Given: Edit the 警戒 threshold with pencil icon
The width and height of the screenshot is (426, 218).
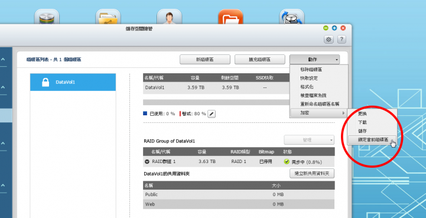Looking at the screenshot, I should pyautogui.click(x=212, y=114).
